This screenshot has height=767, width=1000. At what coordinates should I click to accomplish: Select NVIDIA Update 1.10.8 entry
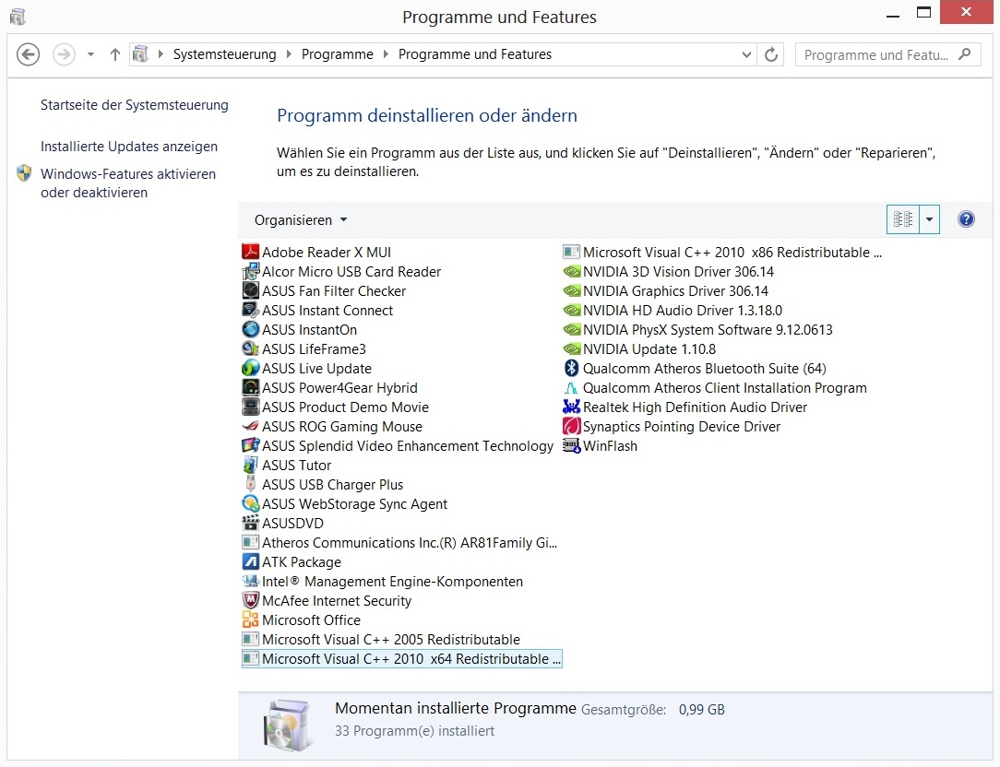tap(639, 348)
